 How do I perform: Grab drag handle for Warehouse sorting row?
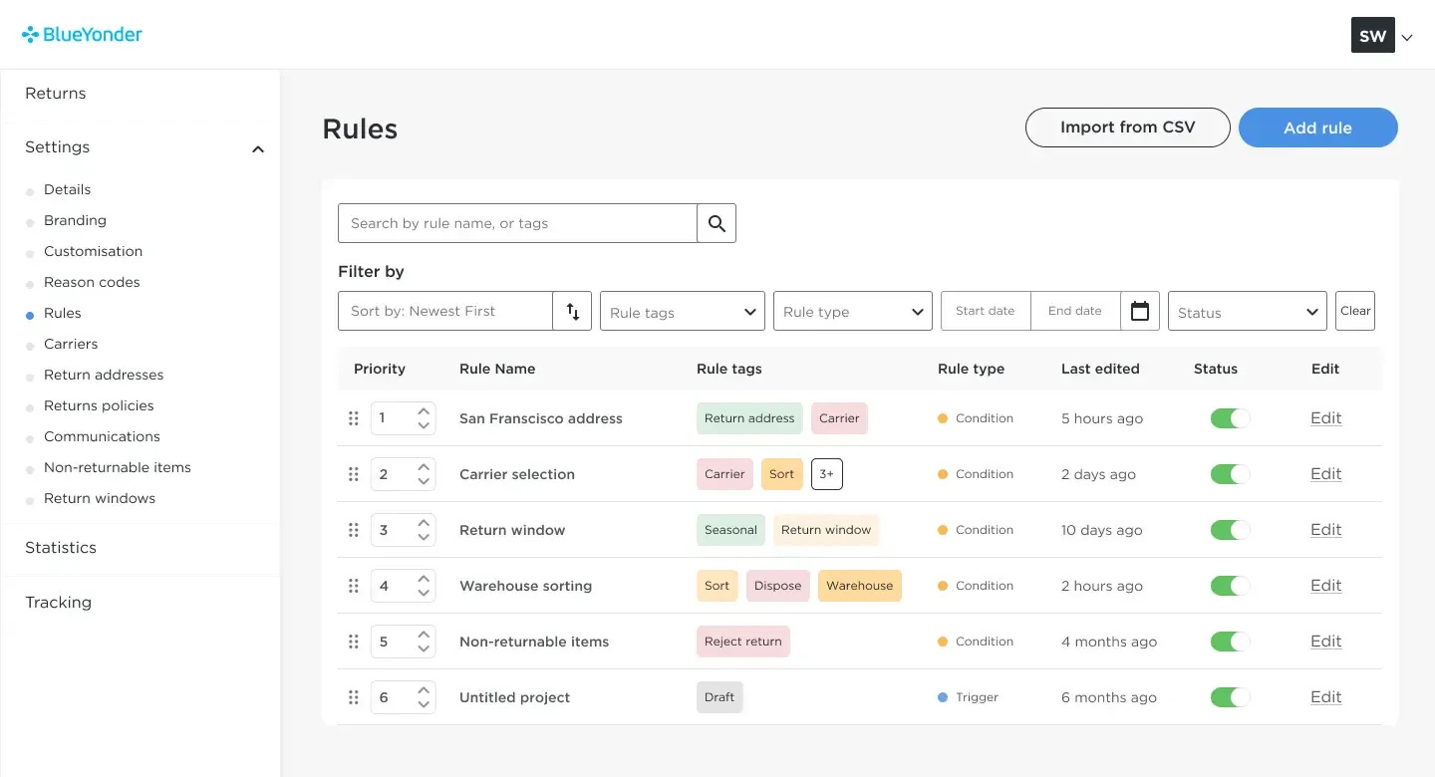[353, 586]
